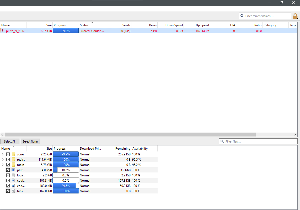Image resolution: width=300 pixels, height=210 pixels.
Task: Click the redist folder icon
Action: coord(13,159)
